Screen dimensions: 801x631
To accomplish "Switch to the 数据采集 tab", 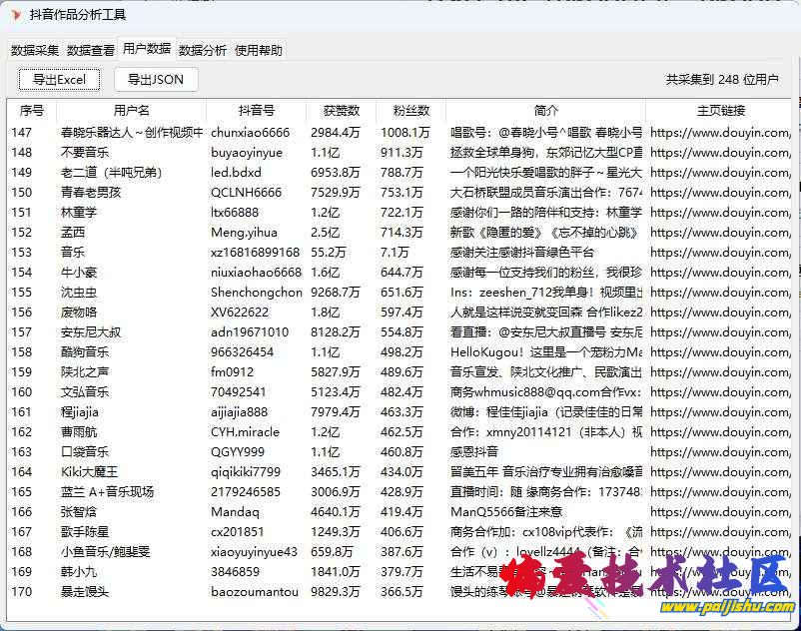I will [35, 50].
